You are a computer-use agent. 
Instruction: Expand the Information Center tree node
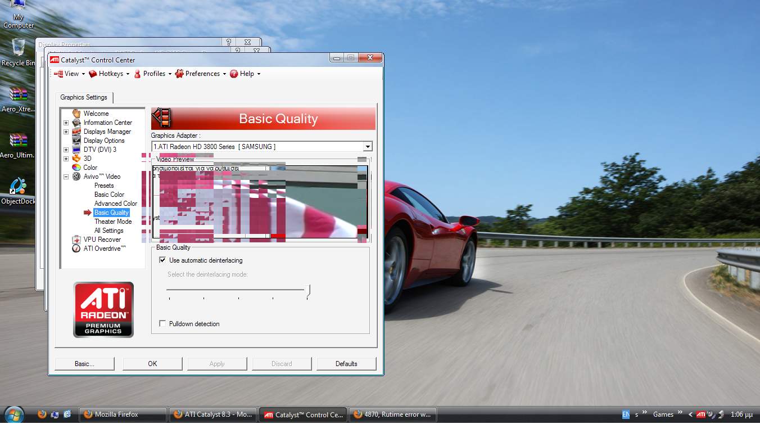pos(66,123)
